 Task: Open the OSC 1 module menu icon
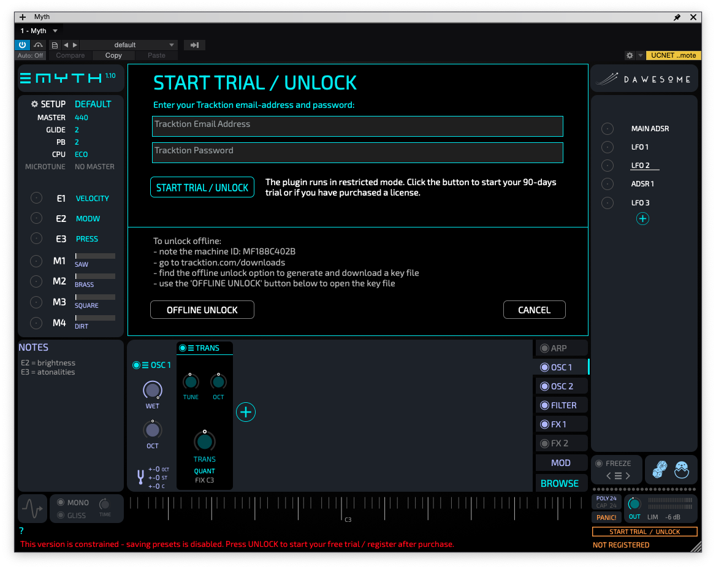click(x=145, y=365)
